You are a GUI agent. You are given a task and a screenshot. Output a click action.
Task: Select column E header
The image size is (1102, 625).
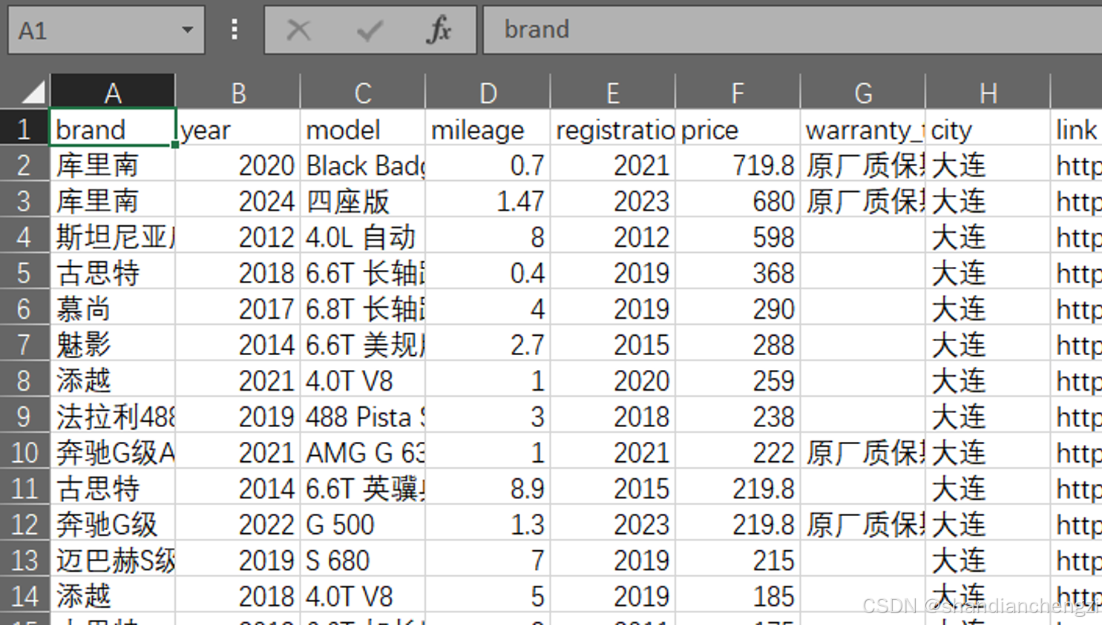click(613, 92)
